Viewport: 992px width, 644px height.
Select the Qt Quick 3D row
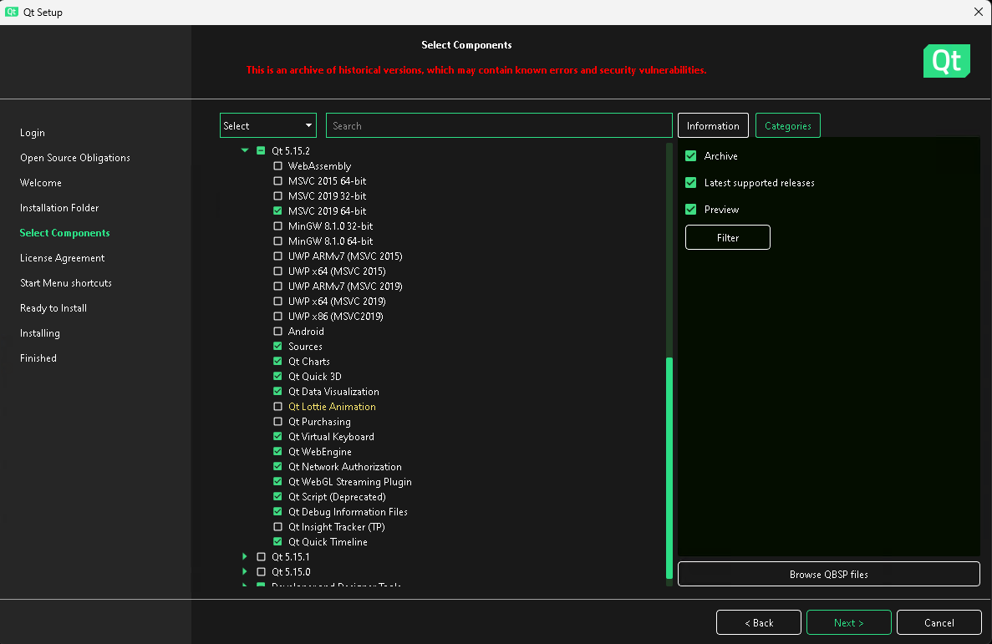click(x=314, y=377)
